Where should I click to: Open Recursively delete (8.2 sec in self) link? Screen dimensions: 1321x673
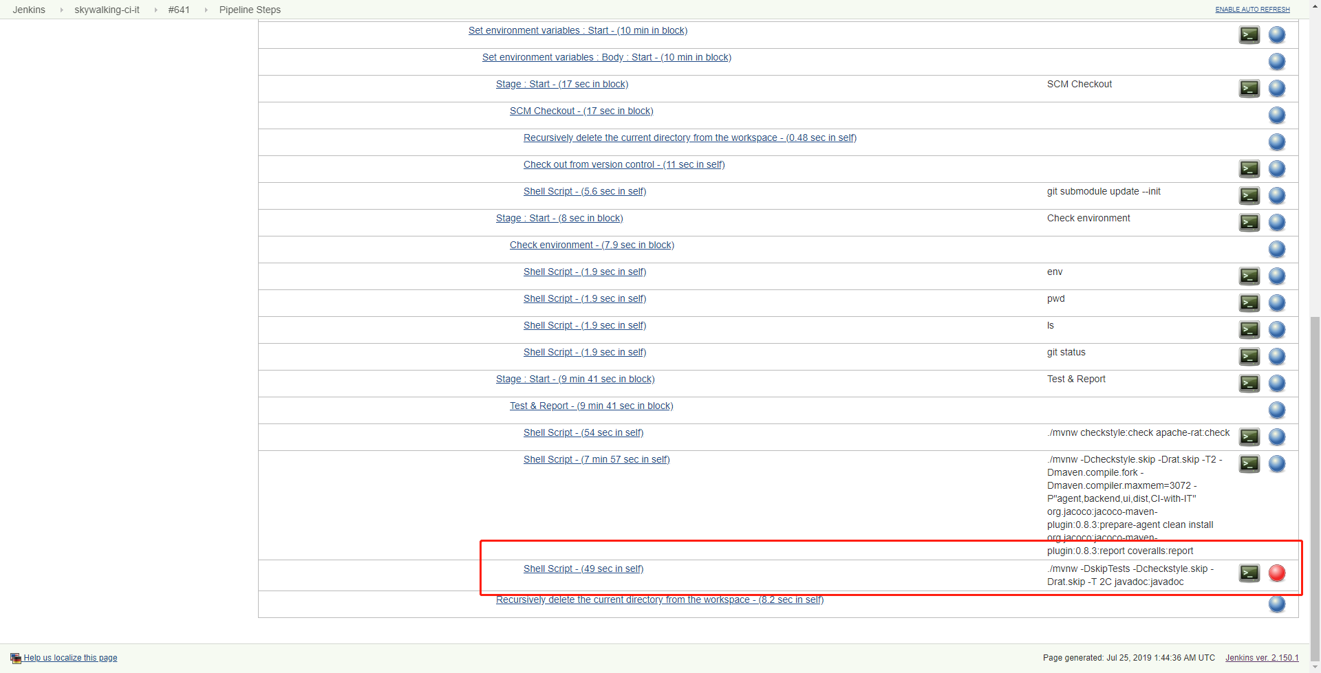pyautogui.click(x=660, y=599)
